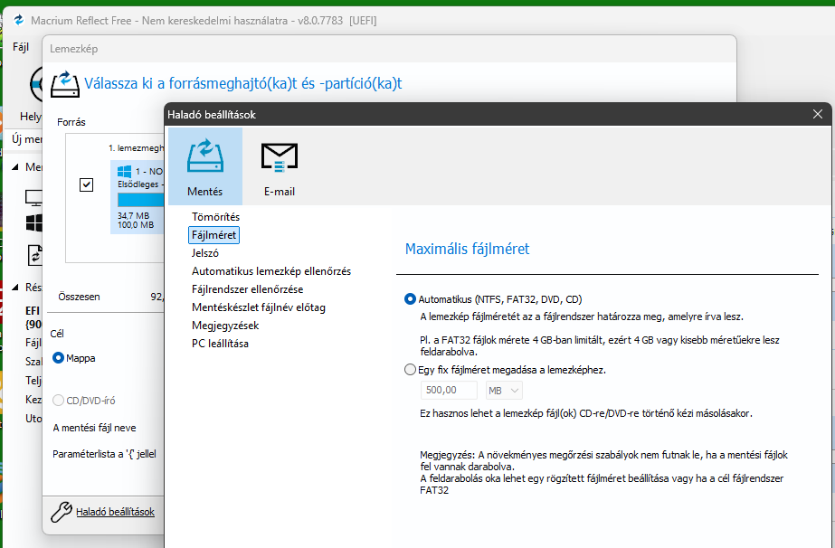Collapse the first tree section in sidebar
Screen dimensions: 835x548
(x=14, y=167)
